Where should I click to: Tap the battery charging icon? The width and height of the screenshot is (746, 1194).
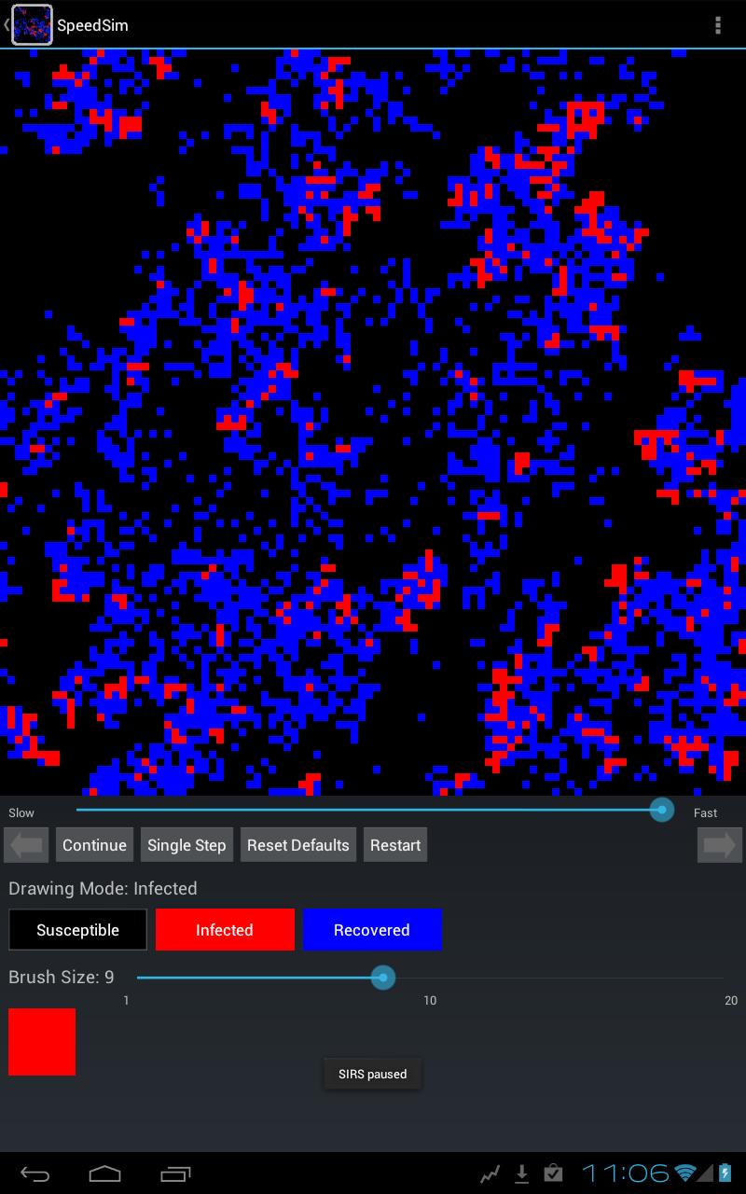click(725, 1173)
